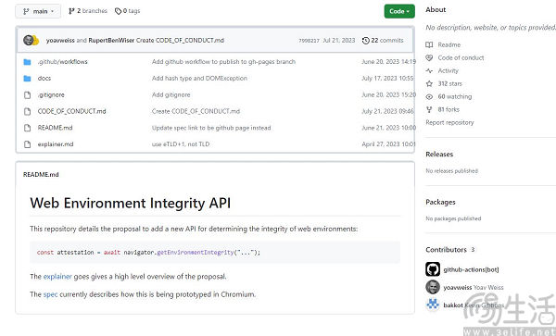View the 60 watching list

455,96
